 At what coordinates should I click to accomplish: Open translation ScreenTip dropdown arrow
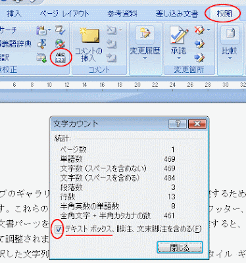point(49,30)
